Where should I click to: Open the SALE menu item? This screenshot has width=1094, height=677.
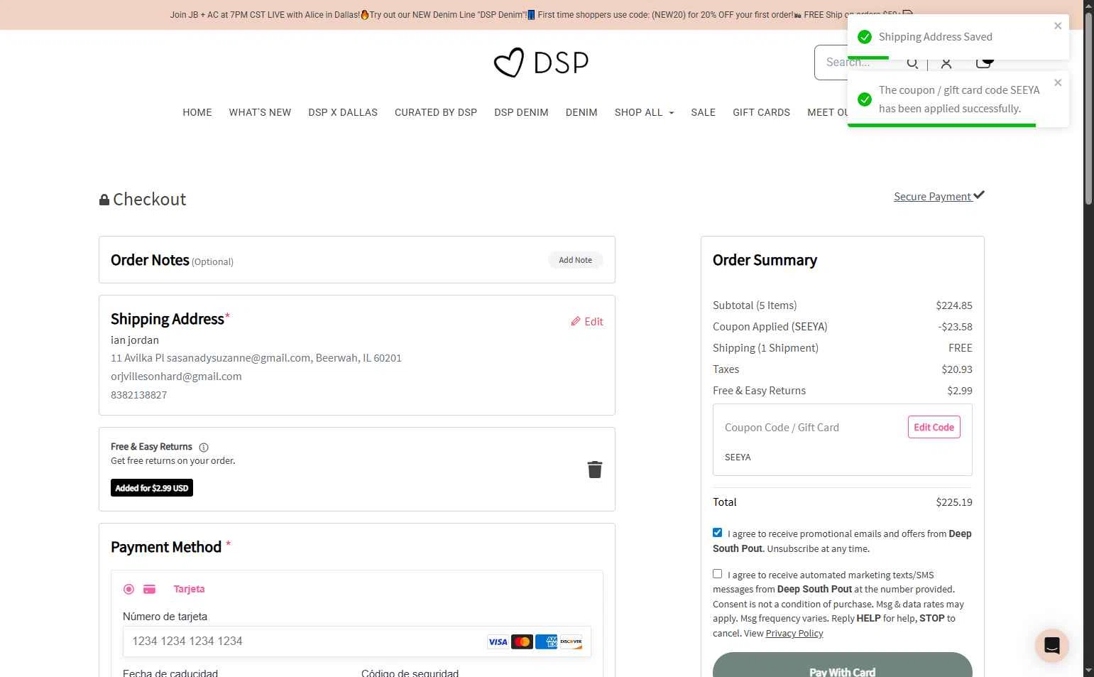704,112
